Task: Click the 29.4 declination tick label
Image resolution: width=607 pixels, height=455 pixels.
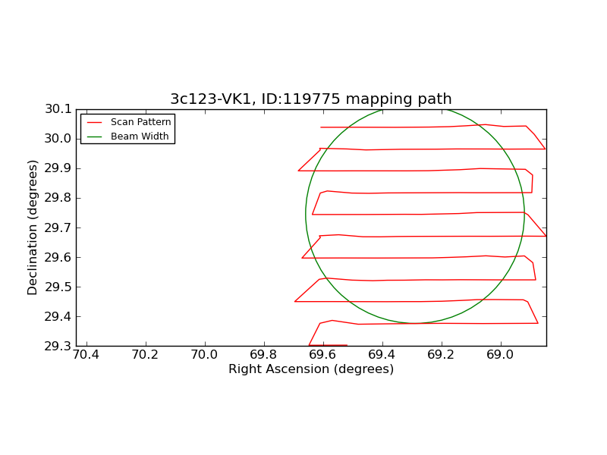Action: click(x=58, y=316)
